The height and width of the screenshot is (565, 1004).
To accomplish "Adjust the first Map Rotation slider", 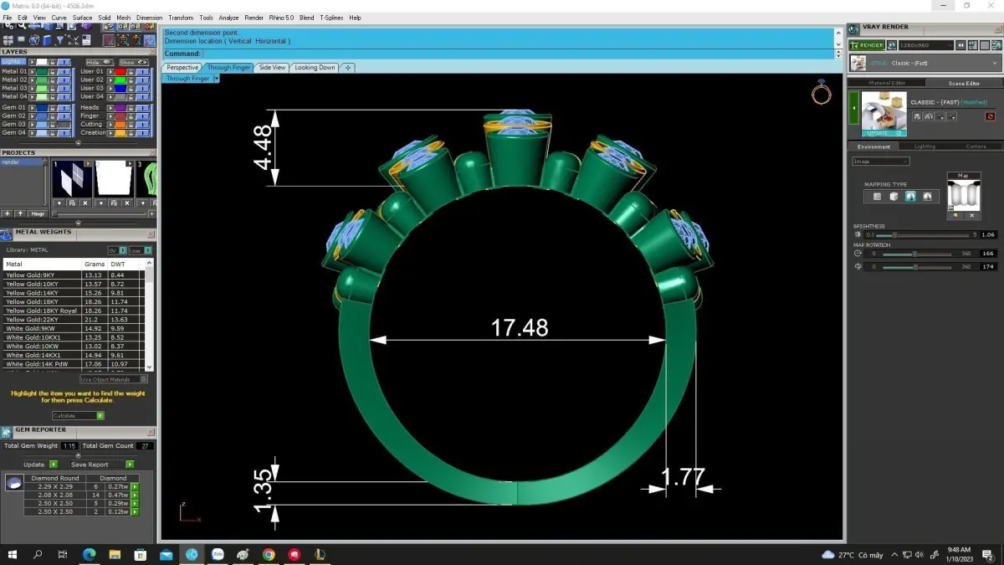I will coord(917,254).
